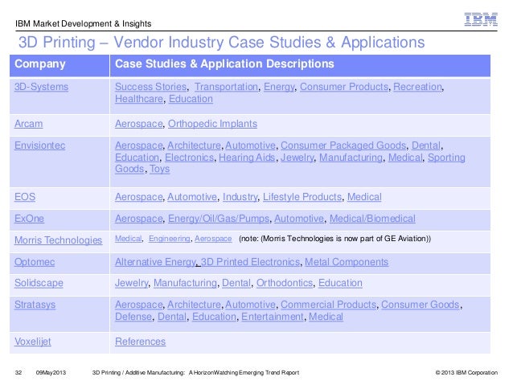The image size is (513, 385).
Task: Open Solidscape Dental link
Action: pyautogui.click(x=236, y=283)
